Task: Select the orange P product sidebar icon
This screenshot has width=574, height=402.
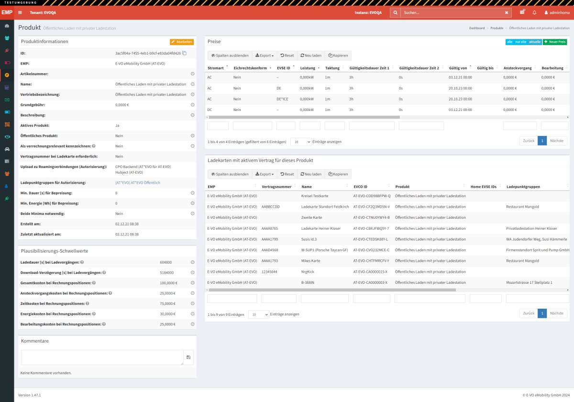Action: click(7, 75)
